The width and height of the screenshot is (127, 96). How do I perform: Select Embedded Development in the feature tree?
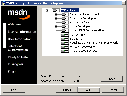[84, 14]
